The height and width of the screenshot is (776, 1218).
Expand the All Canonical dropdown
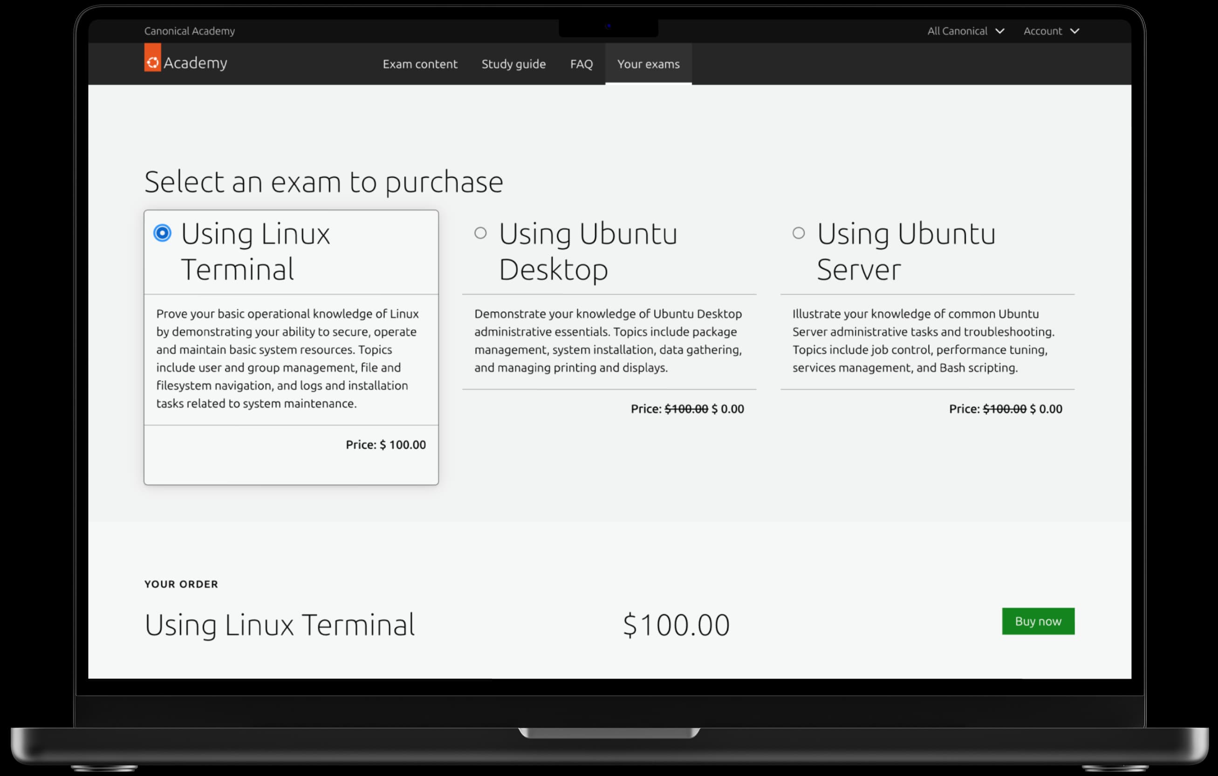click(x=965, y=31)
